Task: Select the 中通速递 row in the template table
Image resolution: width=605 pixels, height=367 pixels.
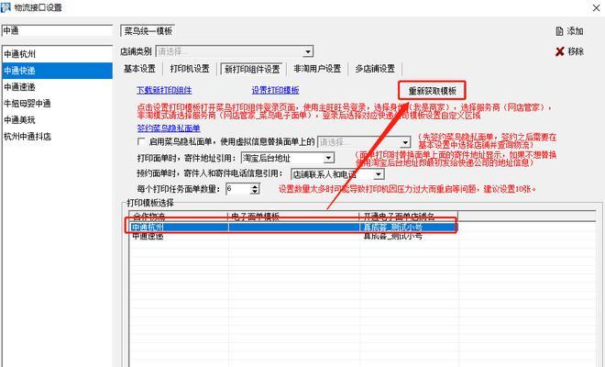Action: 293,237
